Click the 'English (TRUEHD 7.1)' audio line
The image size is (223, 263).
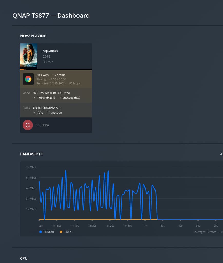point(47,108)
